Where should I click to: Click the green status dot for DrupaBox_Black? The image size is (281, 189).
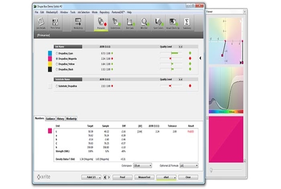click(190, 69)
